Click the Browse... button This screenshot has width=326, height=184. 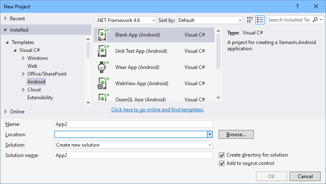click(236, 134)
